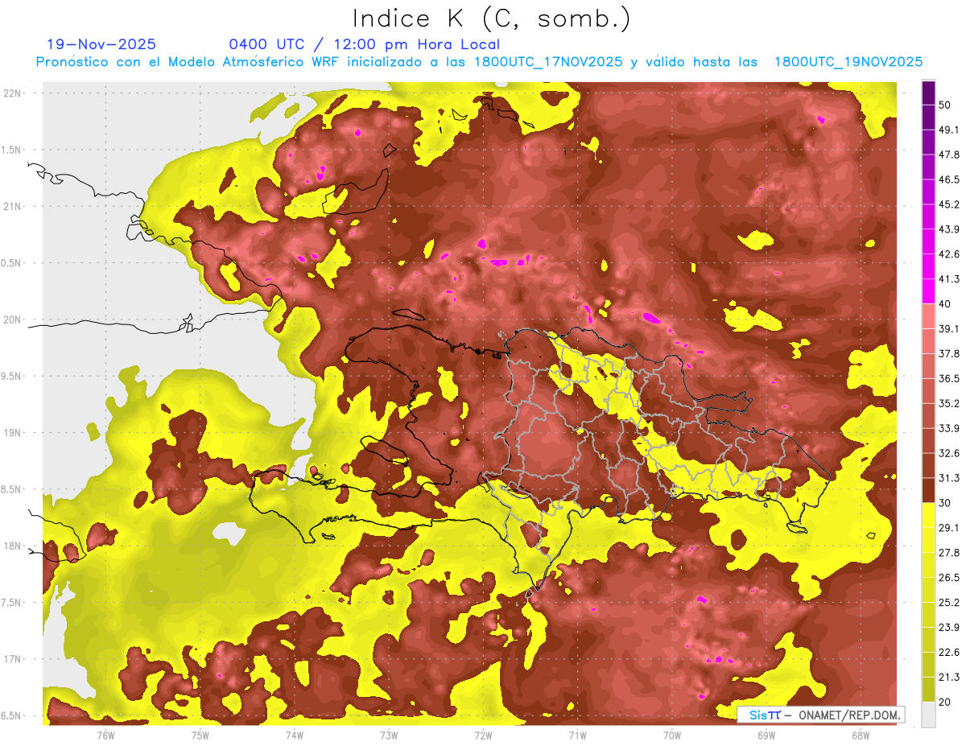The height and width of the screenshot is (746, 966).
Task: Click the latitude label "17N"
Action: [x=13, y=659]
